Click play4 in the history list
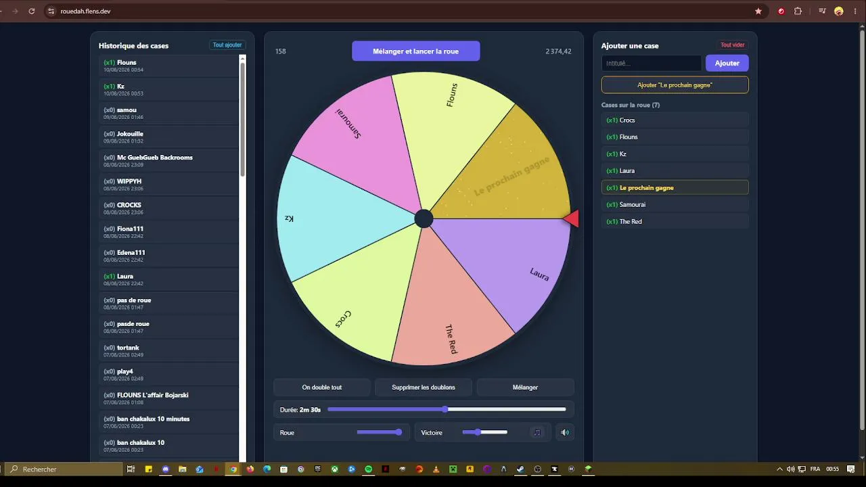This screenshot has height=487, width=866. (x=168, y=375)
